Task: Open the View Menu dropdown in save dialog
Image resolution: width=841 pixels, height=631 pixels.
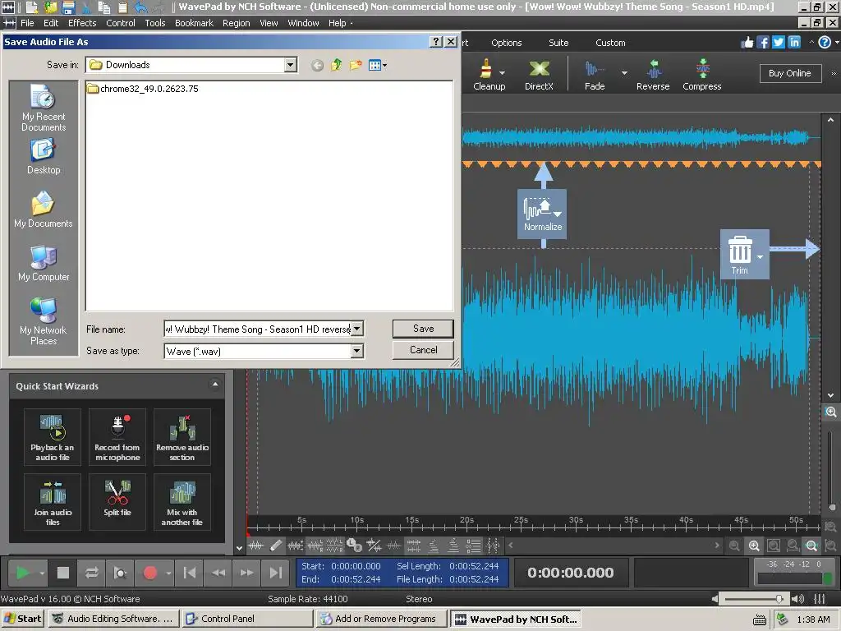Action: pyautogui.click(x=378, y=66)
